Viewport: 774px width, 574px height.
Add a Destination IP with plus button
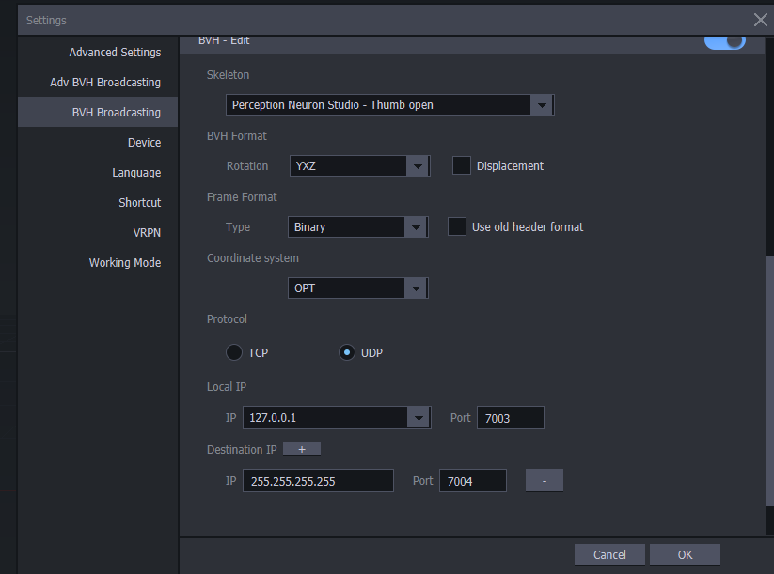(302, 449)
